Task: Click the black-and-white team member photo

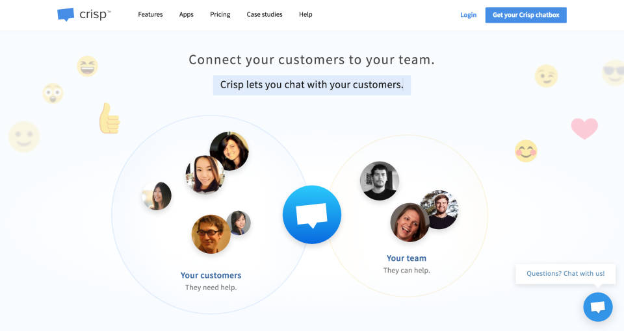Action: 379,181
